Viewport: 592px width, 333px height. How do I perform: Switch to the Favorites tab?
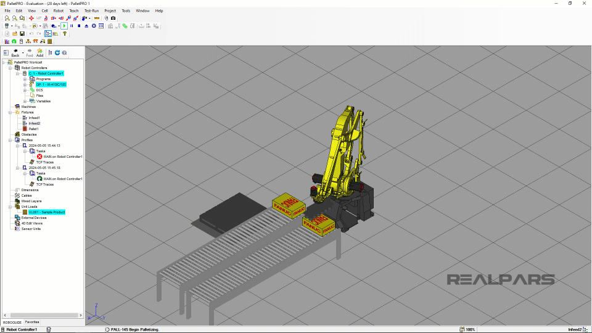click(32, 322)
